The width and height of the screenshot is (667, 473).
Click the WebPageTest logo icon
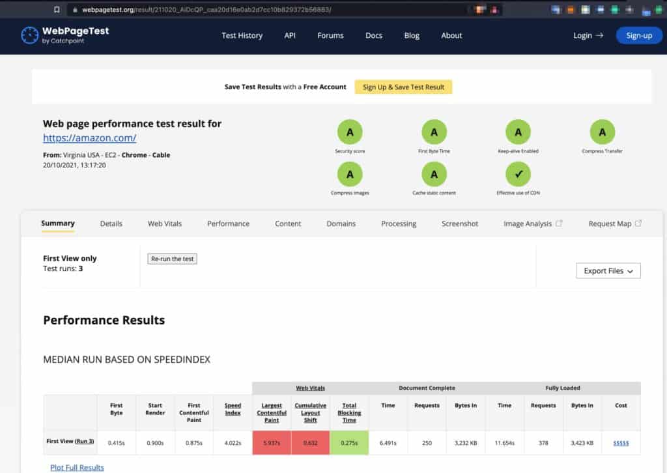click(x=30, y=35)
